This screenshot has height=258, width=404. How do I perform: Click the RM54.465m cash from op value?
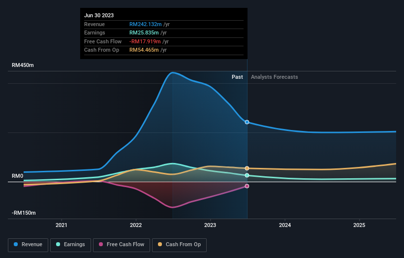[144, 50]
